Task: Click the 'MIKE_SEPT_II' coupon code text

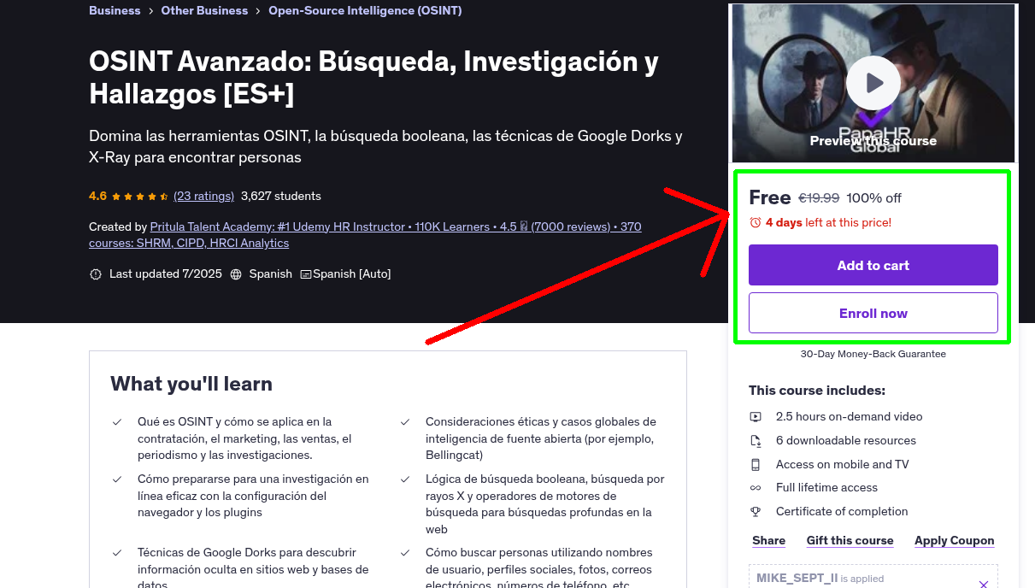Action: [x=797, y=578]
